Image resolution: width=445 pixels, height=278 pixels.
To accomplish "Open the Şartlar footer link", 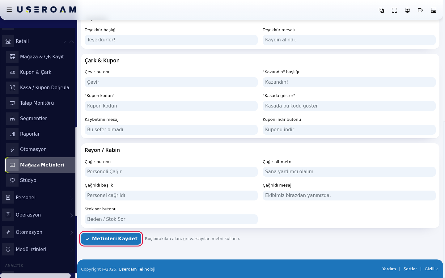I will click(x=410, y=269).
